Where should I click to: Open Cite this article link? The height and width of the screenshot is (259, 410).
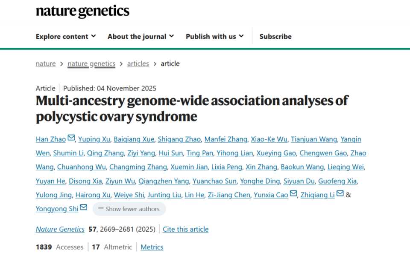186,229
